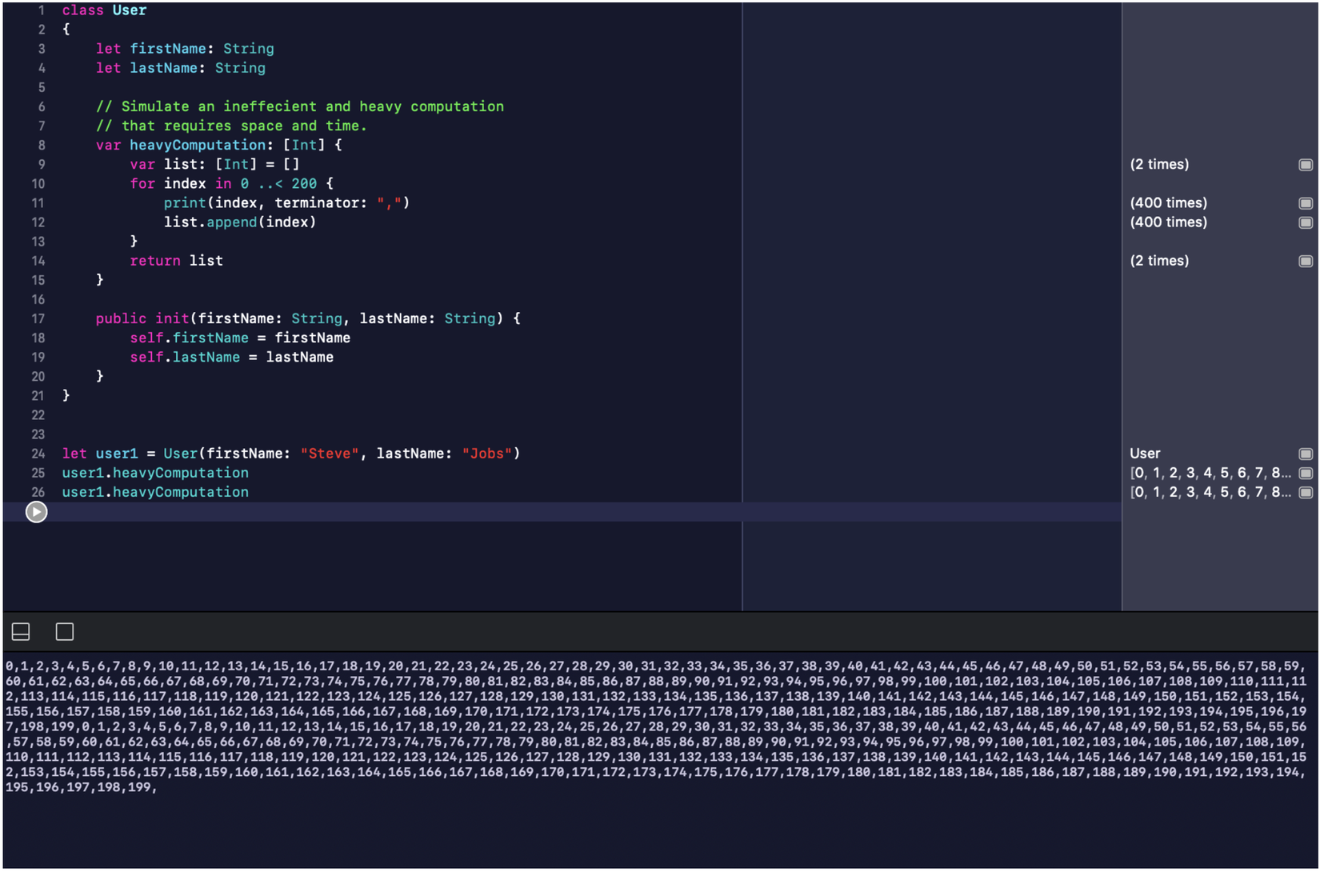Click user1.heavyComputation on line 25
The height and width of the screenshot is (872, 1320).
click(155, 473)
